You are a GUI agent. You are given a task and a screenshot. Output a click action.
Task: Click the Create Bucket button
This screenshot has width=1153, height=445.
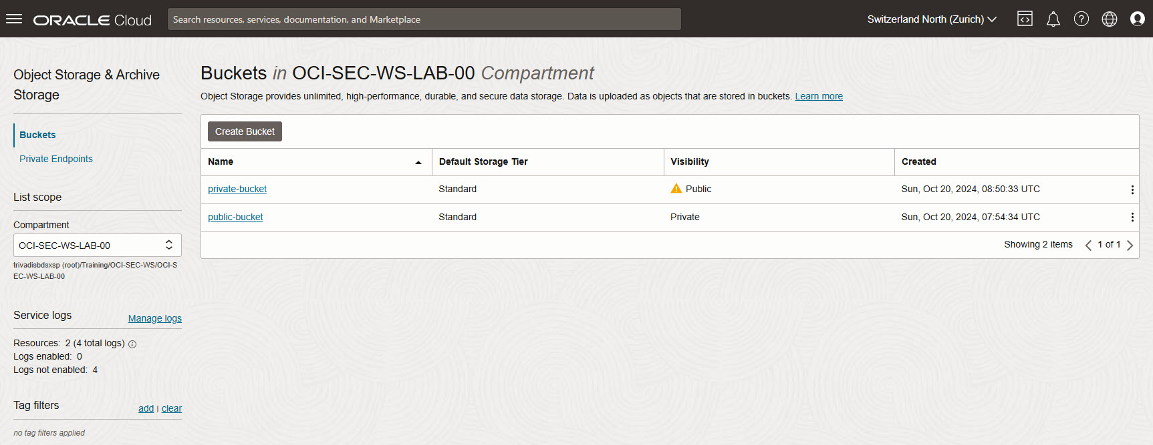click(x=245, y=131)
